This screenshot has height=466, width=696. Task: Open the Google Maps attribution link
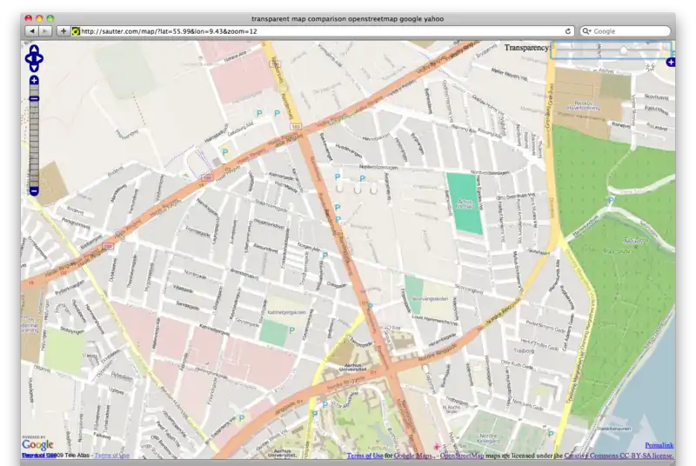412,456
